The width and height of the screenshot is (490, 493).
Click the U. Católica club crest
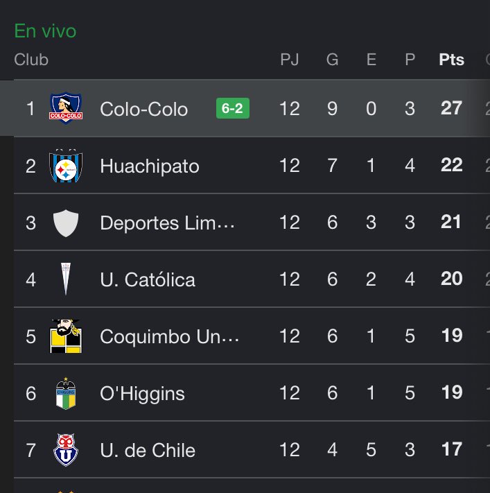[x=66, y=279]
